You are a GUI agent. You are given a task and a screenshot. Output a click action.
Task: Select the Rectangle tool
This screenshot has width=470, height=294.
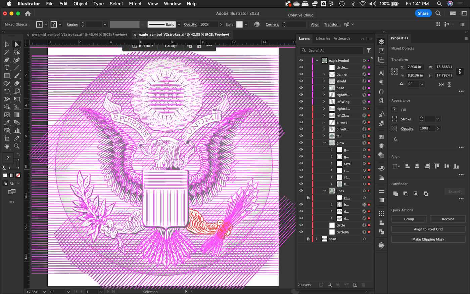pyautogui.click(x=7, y=76)
